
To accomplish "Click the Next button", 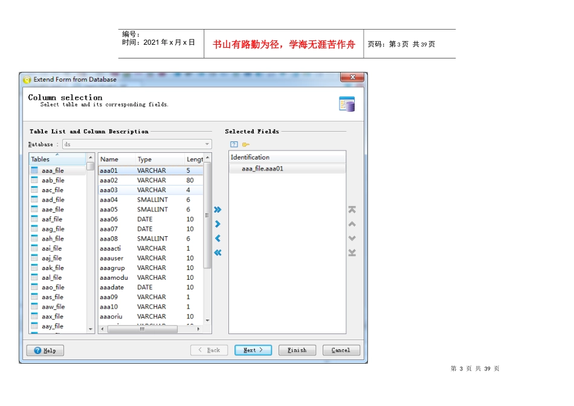I will (253, 350).
